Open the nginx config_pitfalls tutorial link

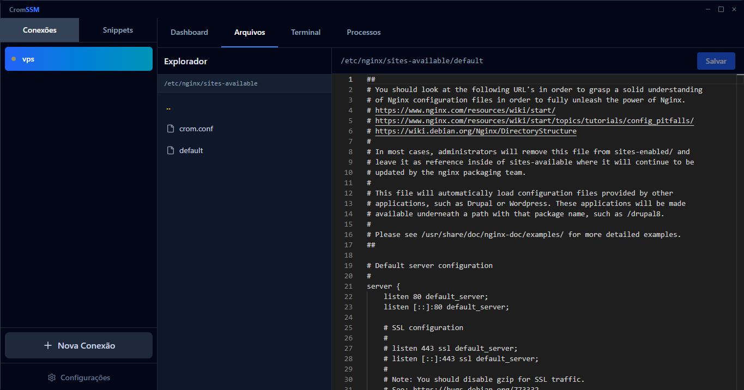coord(534,121)
